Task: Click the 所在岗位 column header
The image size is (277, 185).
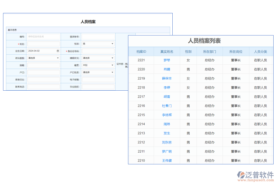Action: coord(235,51)
